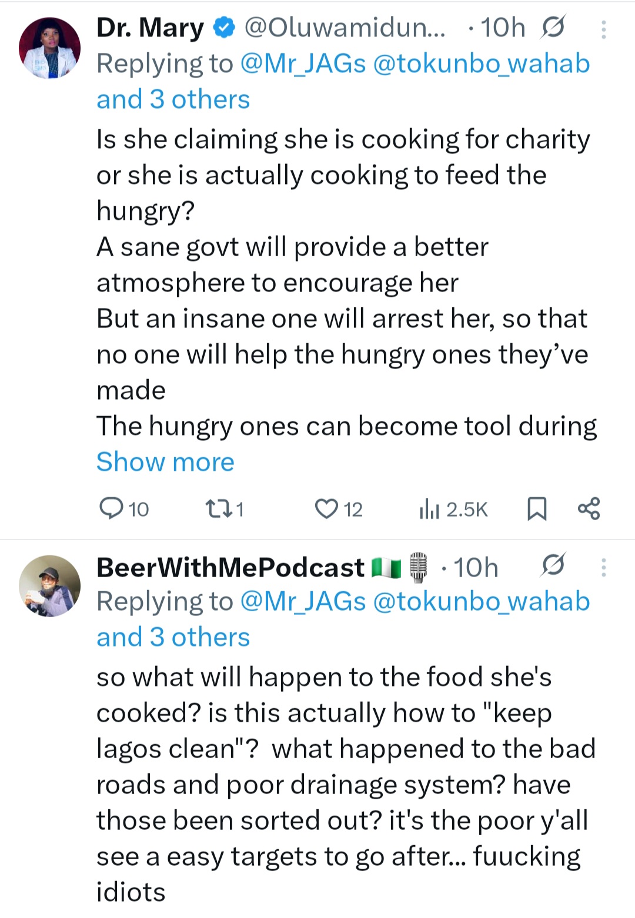Bookmark Dr. Mary's tweet
The width and height of the screenshot is (635, 918).
tap(536, 509)
